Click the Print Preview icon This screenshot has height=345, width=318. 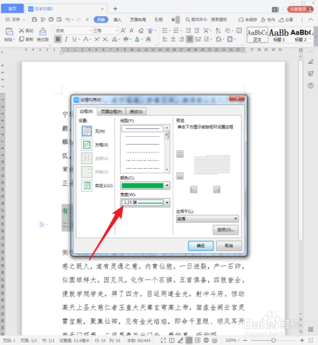(59, 20)
